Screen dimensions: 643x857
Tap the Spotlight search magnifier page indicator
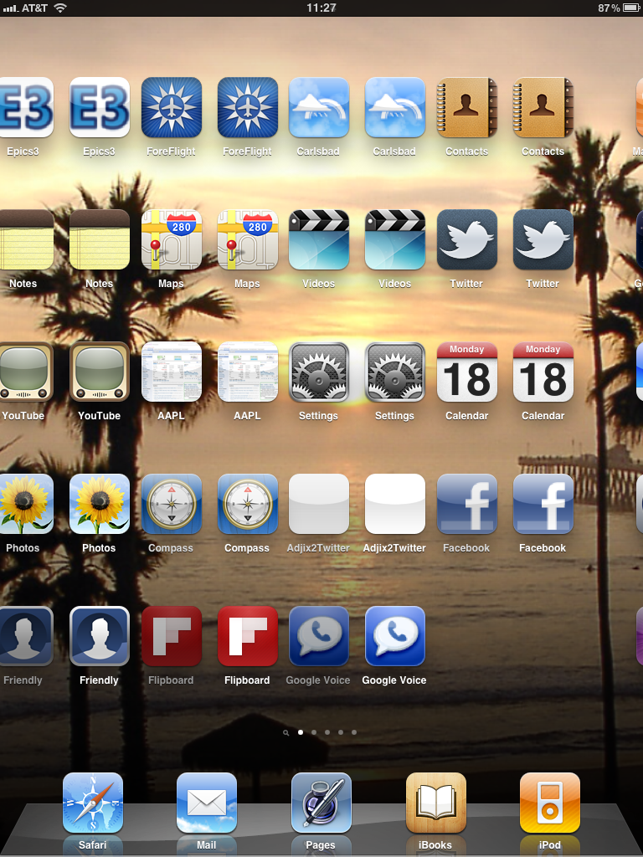coord(286,733)
